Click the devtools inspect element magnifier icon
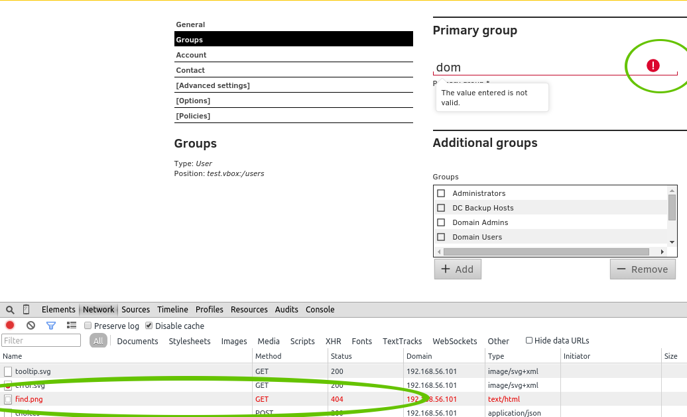This screenshot has height=417, width=687. (10, 310)
